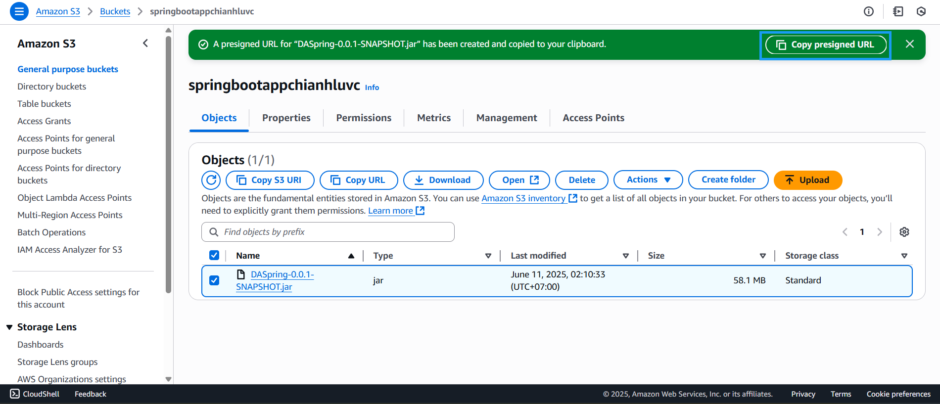Go to next page of objects
Viewport: 940px width, 404px height.
point(880,232)
